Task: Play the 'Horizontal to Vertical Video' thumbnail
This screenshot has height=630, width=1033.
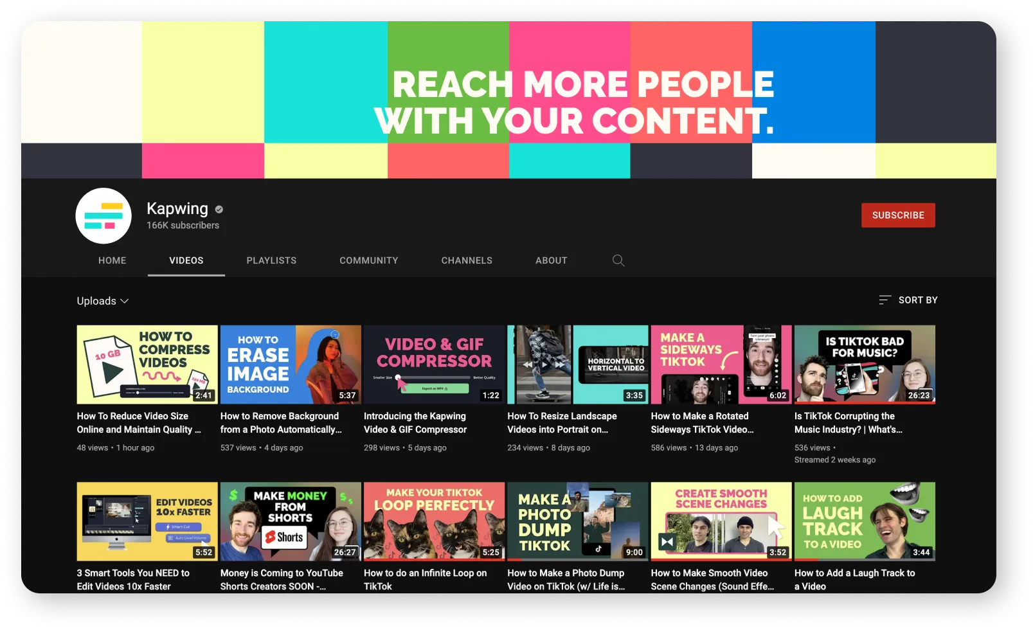Action: coord(578,364)
